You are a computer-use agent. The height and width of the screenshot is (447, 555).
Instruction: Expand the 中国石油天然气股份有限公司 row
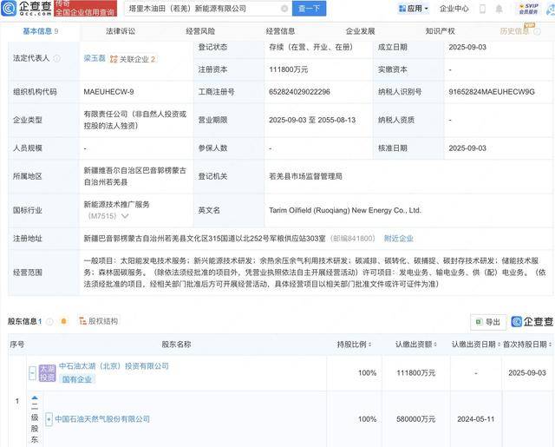pos(49,419)
